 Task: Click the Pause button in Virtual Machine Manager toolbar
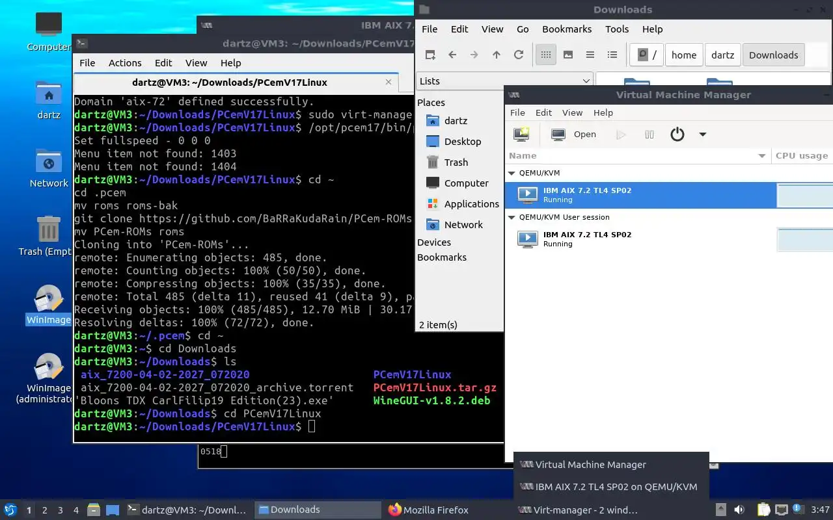click(x=649, y=135)
